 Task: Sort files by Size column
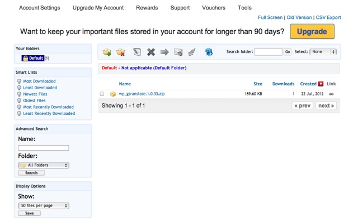point(258,84)
